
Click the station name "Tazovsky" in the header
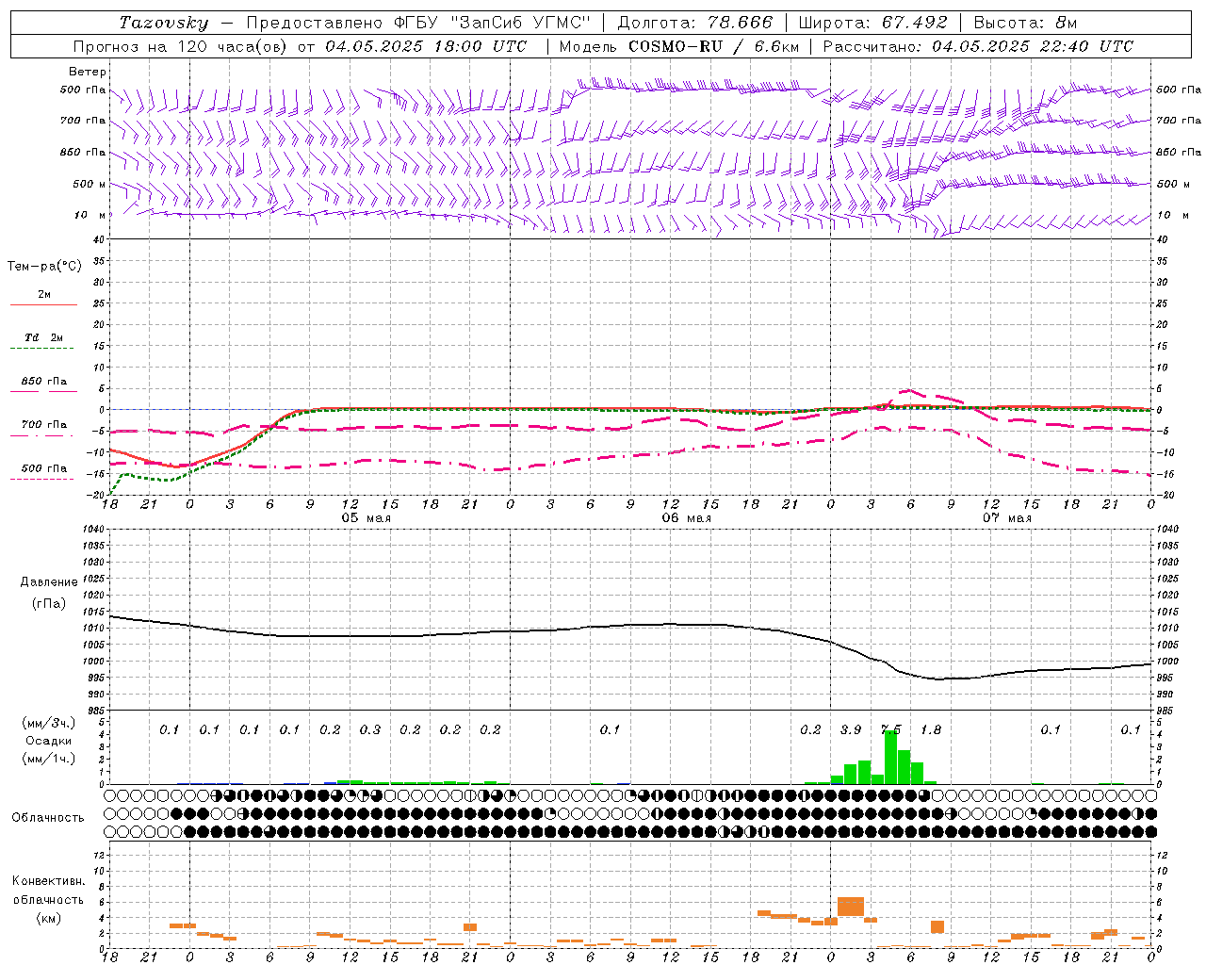(164, 23)
